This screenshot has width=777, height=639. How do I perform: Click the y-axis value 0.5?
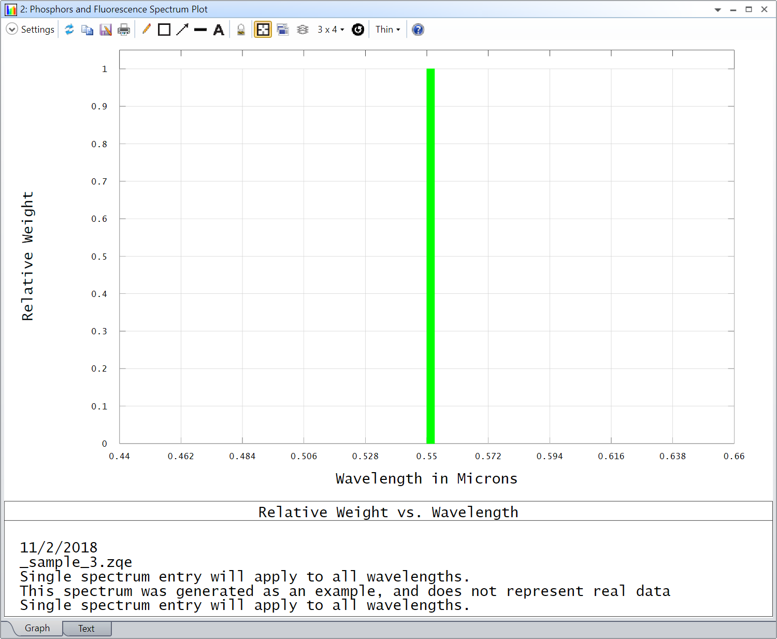[99, 257]
